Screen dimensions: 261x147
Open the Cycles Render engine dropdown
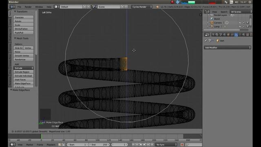click(142, 7)
